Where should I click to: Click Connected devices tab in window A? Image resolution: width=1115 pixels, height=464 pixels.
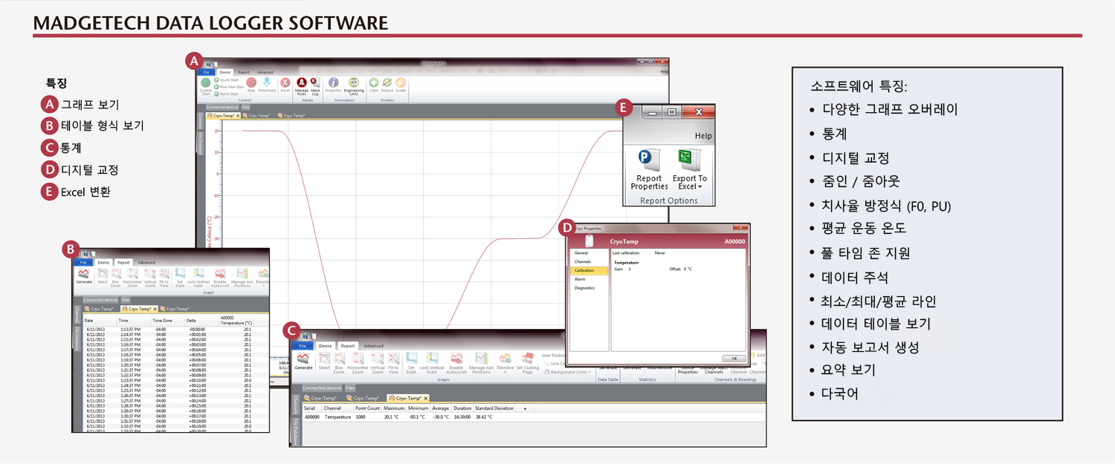pos(222,107)
